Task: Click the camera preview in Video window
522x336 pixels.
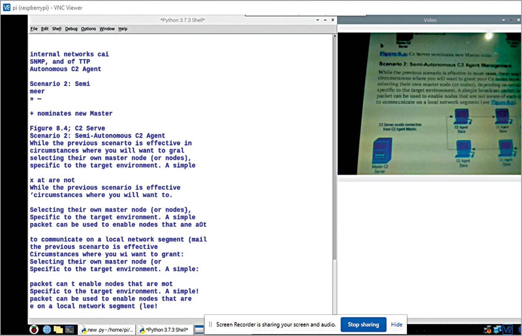Action: [x=429, y=103]
